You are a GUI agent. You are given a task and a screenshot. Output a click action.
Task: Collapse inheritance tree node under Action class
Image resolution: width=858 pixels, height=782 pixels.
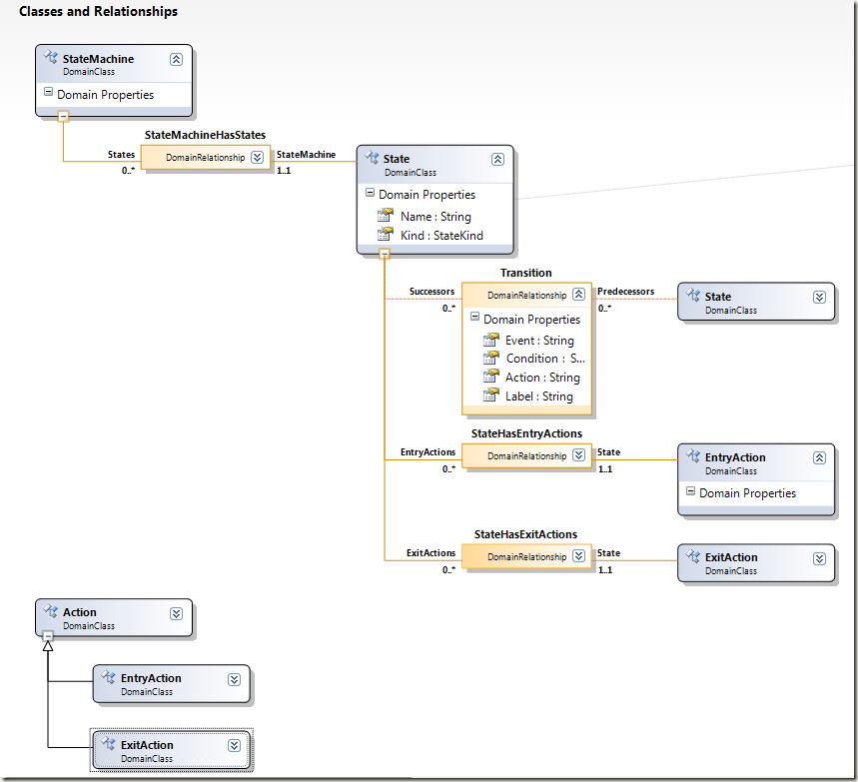point(48,636)
